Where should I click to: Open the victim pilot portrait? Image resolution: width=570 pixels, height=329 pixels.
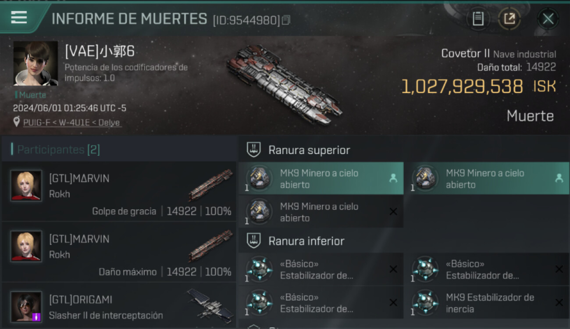click(36, 64)
